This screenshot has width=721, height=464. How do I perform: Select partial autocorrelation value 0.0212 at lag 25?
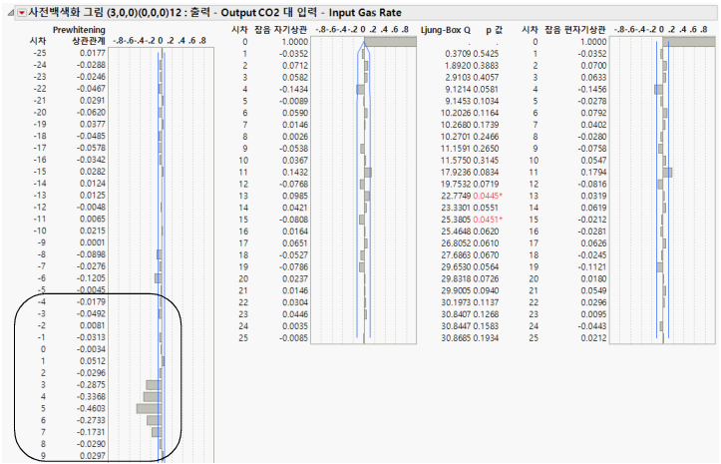click(593, 338)
